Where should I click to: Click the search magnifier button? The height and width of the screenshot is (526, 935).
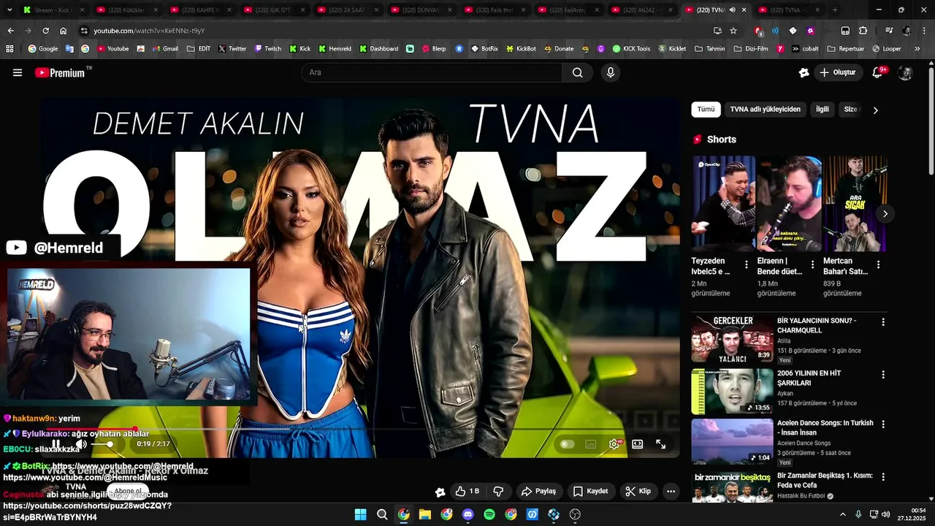578,72
